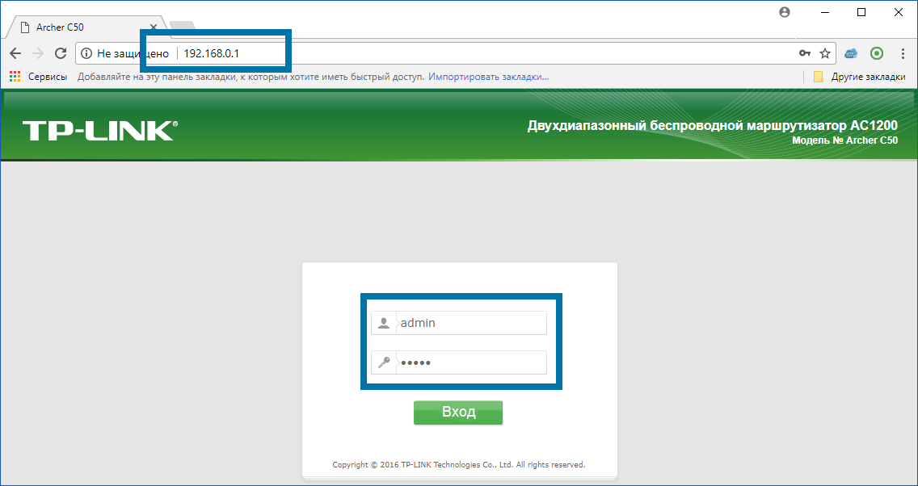Click the username field containing admin
The image size is (918, 486).
pos(470,323)
